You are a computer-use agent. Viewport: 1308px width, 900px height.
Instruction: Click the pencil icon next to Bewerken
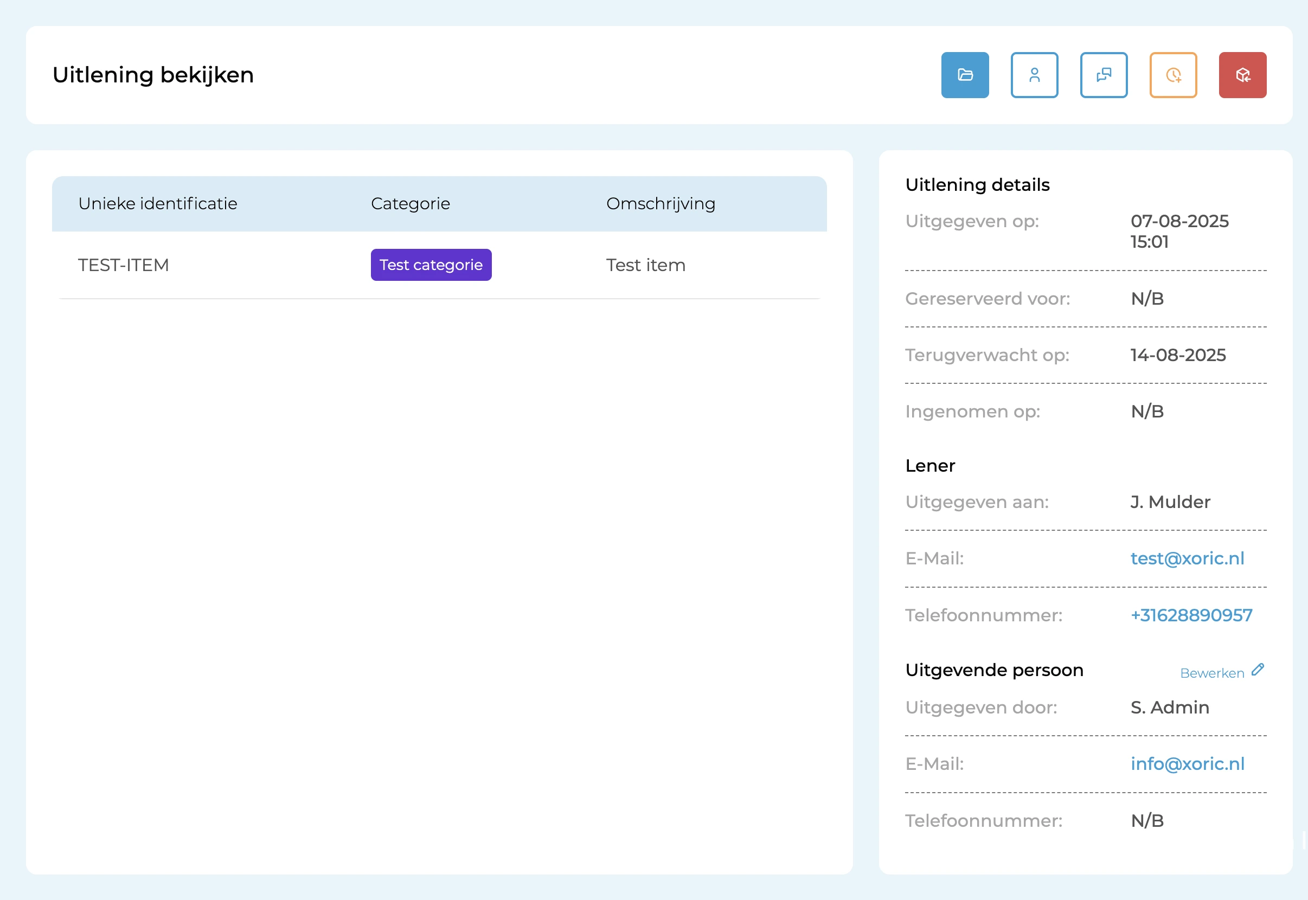[1257, 671]
